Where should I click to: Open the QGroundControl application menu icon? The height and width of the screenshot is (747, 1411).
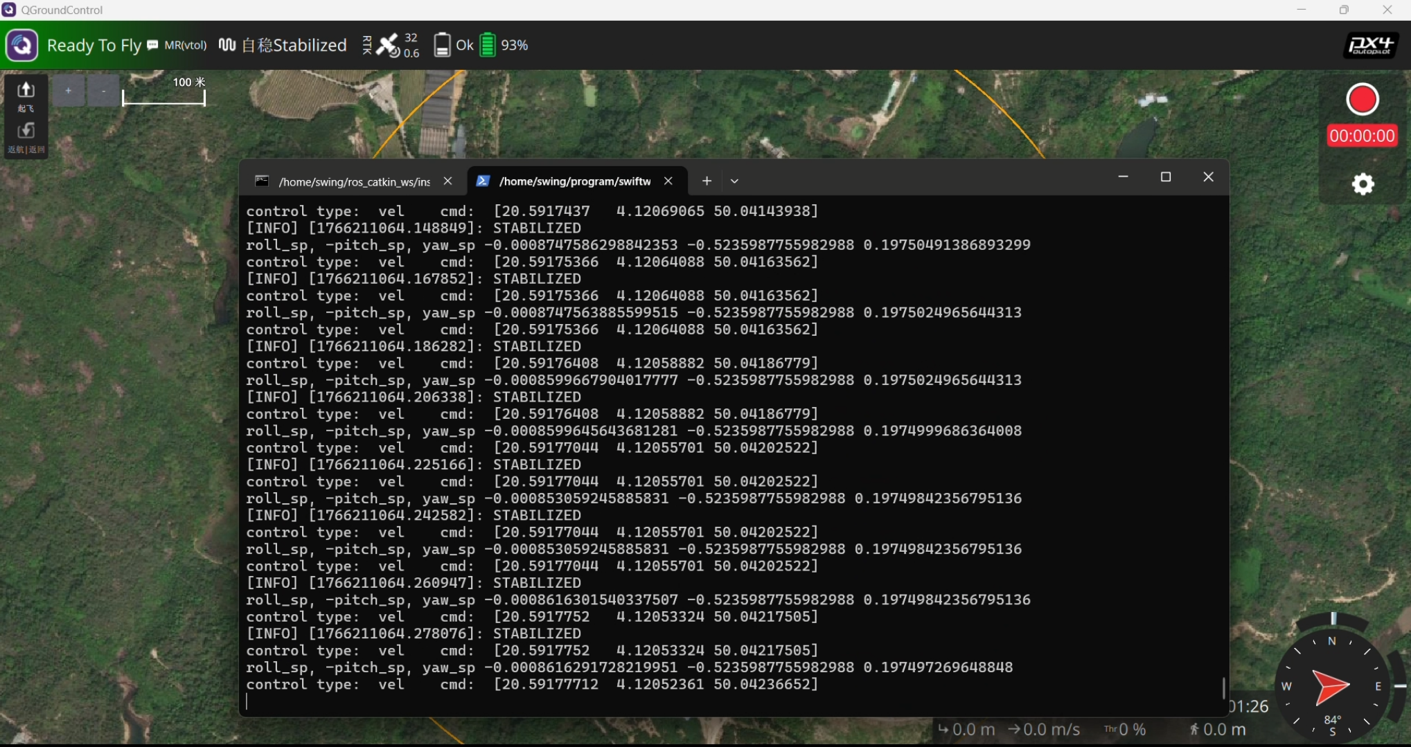tap(21, 46)
